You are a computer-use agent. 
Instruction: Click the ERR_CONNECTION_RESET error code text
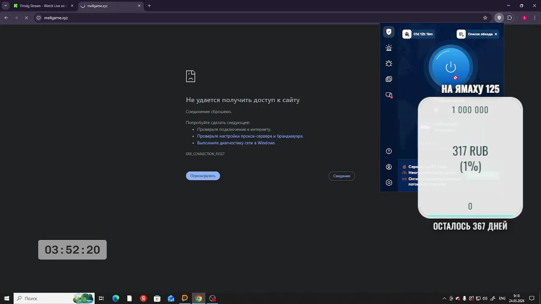pos(205,154)
